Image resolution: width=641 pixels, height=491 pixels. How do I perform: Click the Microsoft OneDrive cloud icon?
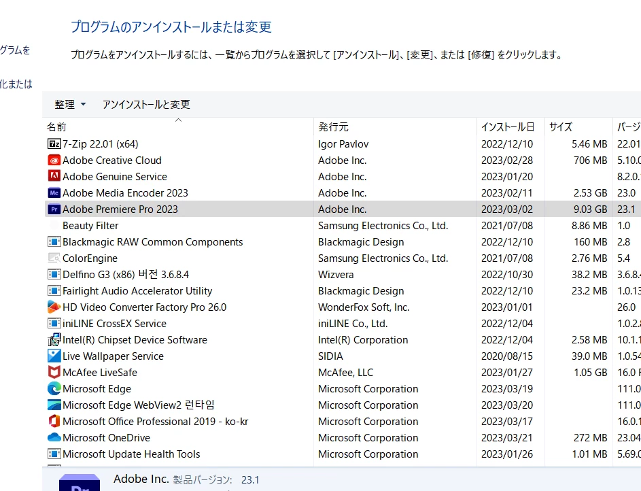54,438
